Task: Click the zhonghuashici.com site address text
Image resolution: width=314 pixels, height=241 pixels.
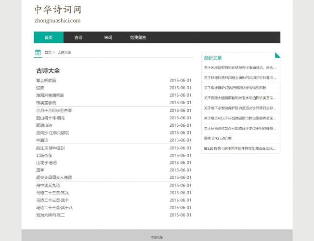Action: click(57, 21)
